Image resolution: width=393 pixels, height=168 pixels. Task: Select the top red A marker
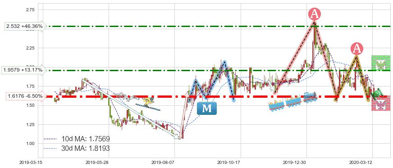click(x=314, y=14)
